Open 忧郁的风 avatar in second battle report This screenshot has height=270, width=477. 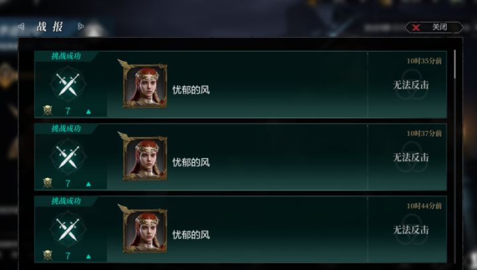[145, 158]
